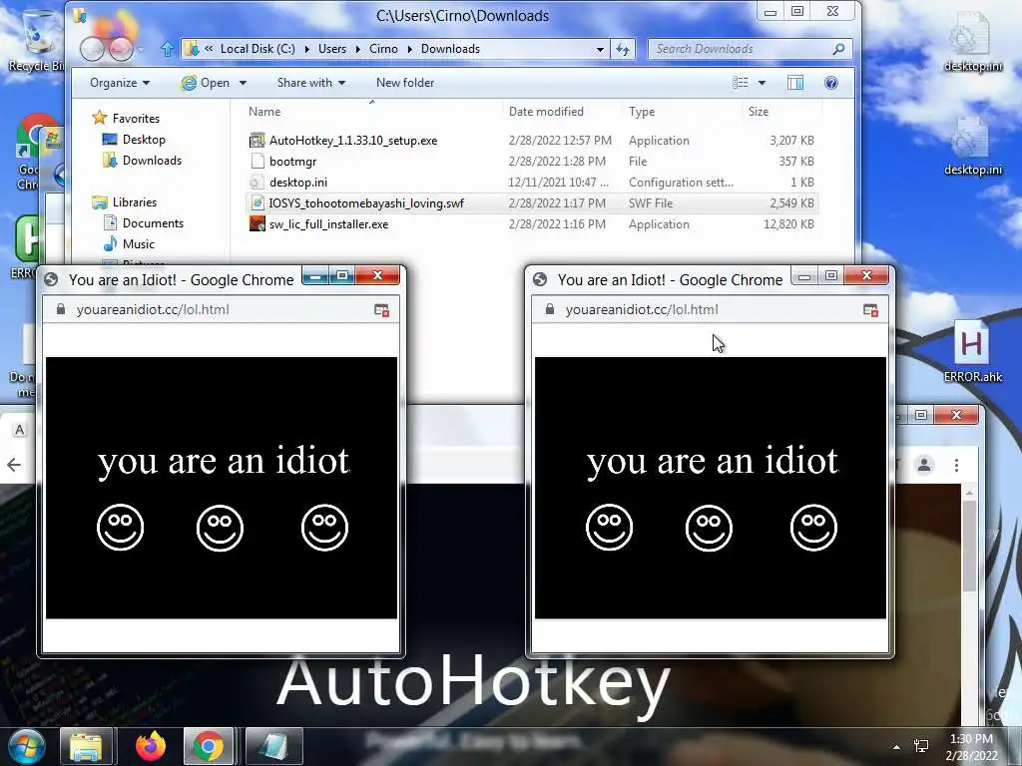Click Users breadcrumb in address bar

pos(332,49)
